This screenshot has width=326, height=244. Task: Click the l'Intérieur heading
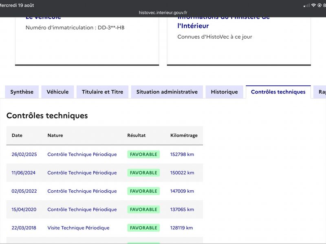[x=193, y=26]
